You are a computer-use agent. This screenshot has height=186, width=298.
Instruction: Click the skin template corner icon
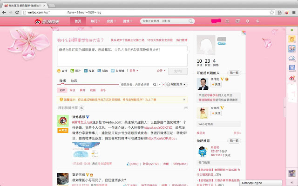click(244, 33)
